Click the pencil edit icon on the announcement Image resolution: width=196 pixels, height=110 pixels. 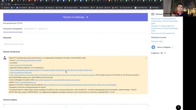[146, 58]
